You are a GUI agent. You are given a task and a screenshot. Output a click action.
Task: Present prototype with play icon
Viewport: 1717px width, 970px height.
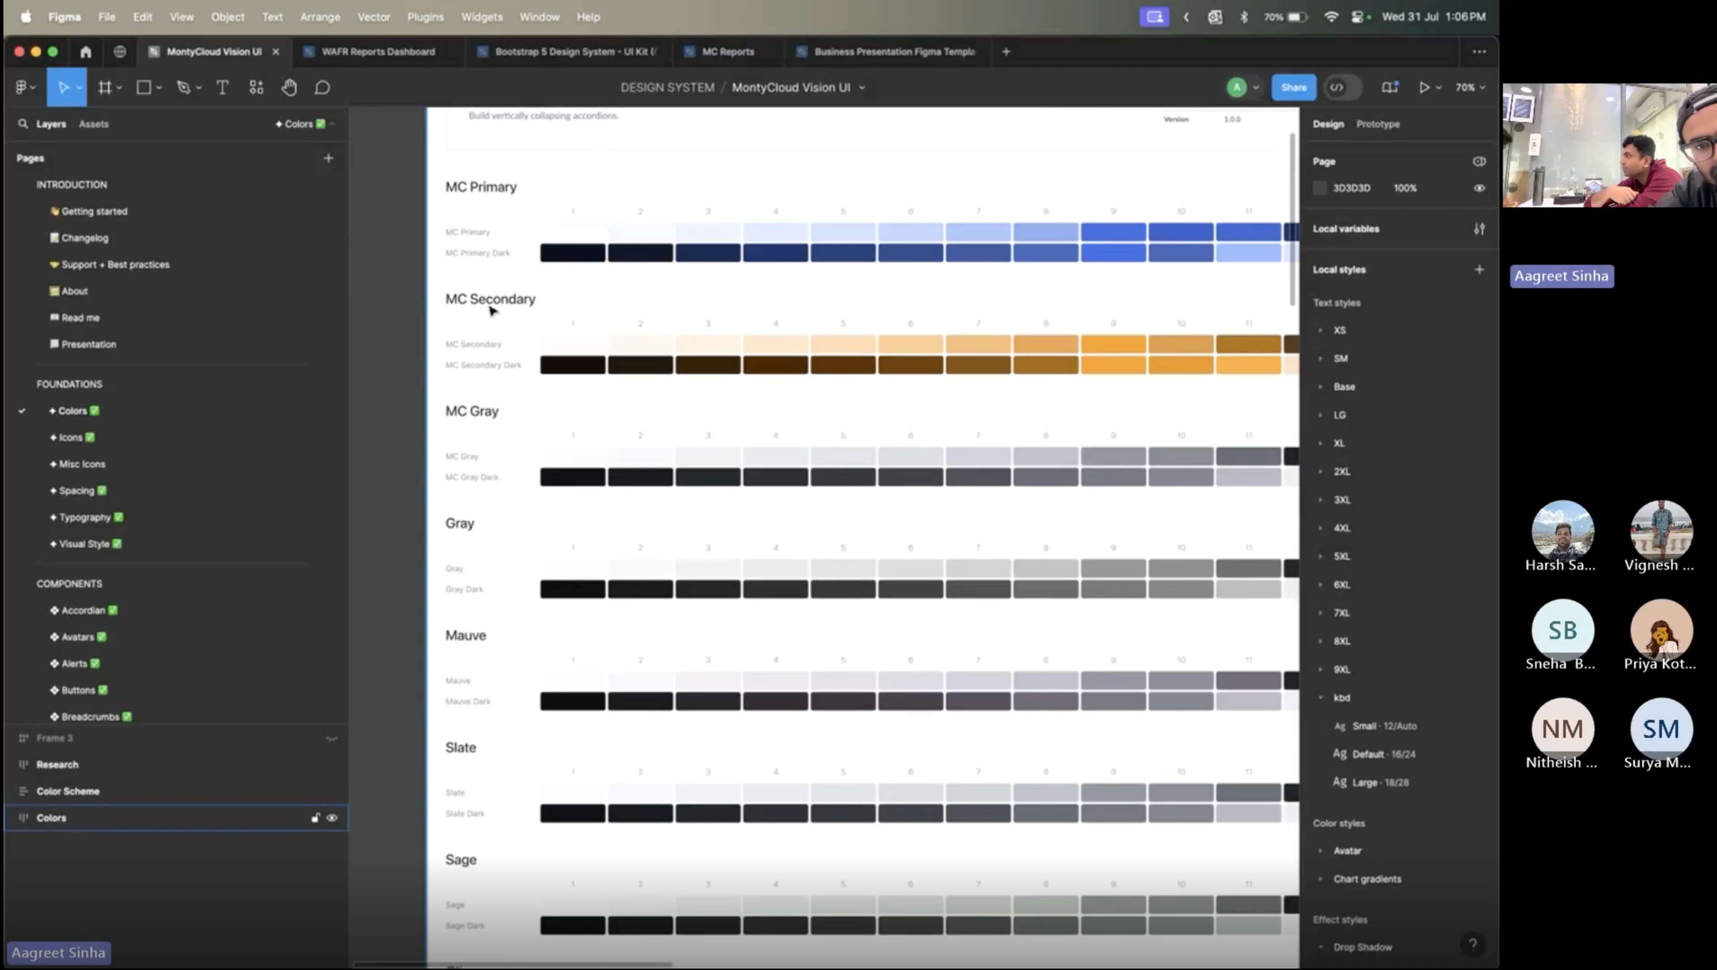tap(1424, 87)
